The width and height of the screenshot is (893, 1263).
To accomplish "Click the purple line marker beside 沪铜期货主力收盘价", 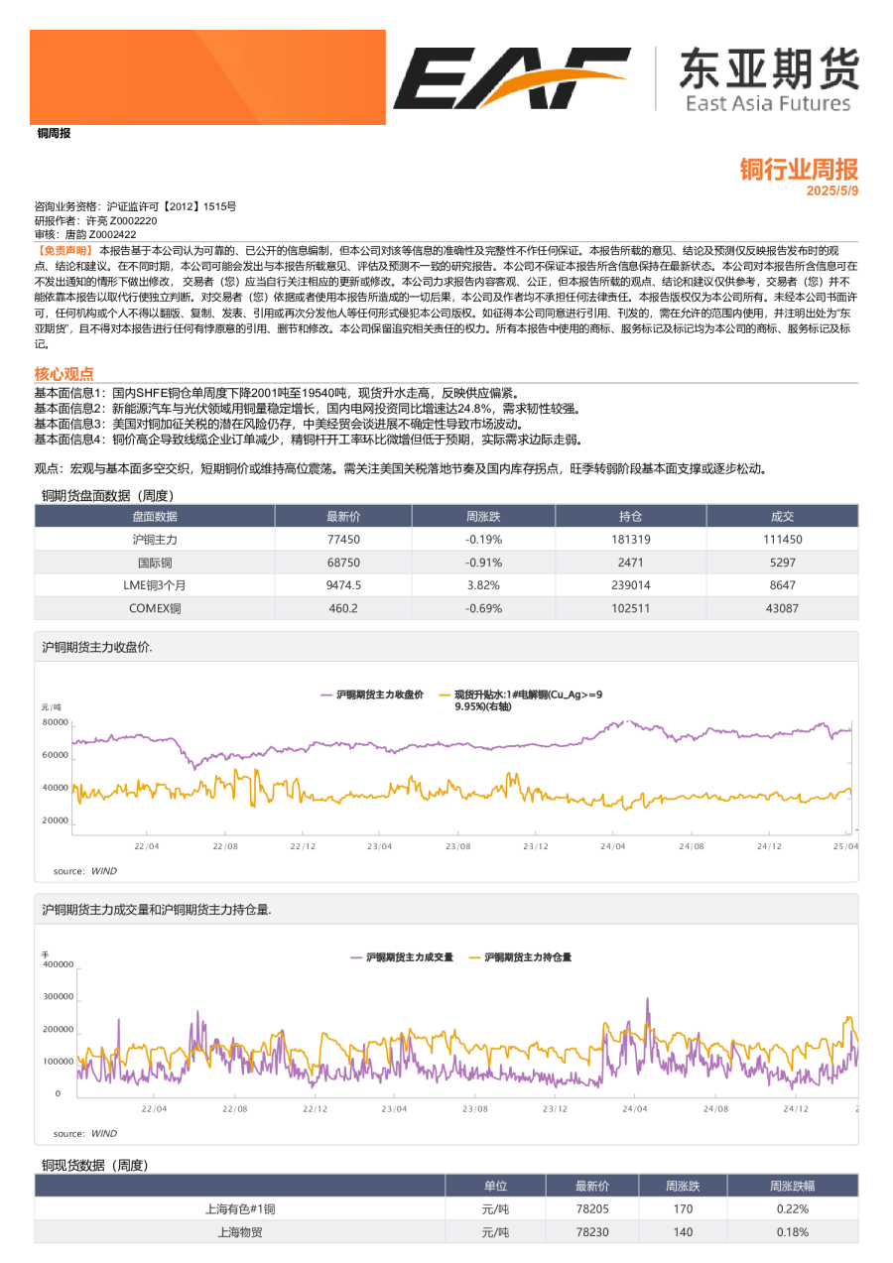I will 324,695.
